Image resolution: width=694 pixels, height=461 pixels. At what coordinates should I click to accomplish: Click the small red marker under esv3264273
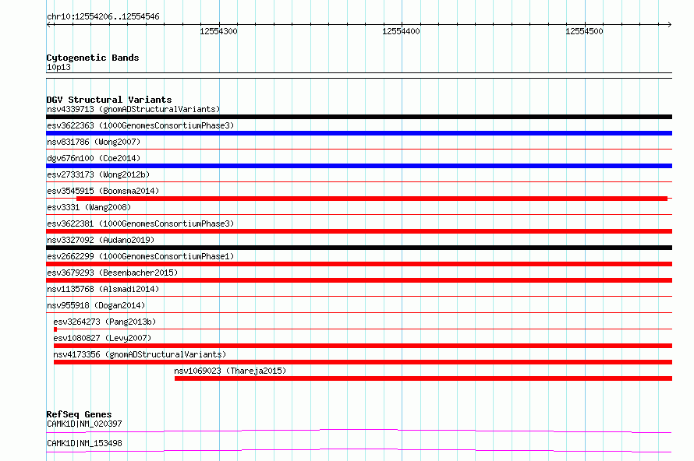click(55, 329)
